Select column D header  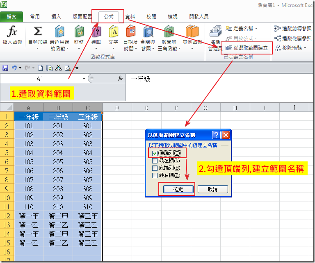coord(117,108)
